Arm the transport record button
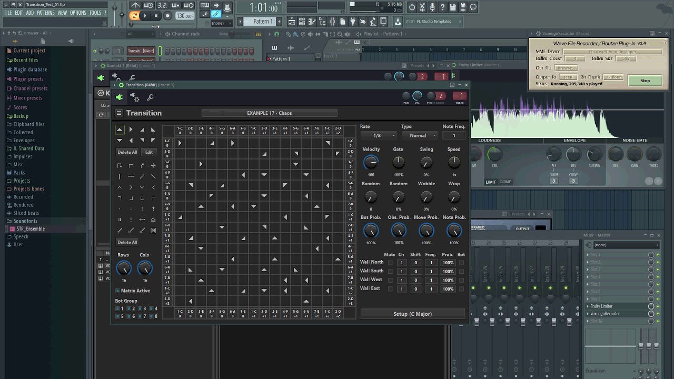The image size is (674, 379). (167, 16)
